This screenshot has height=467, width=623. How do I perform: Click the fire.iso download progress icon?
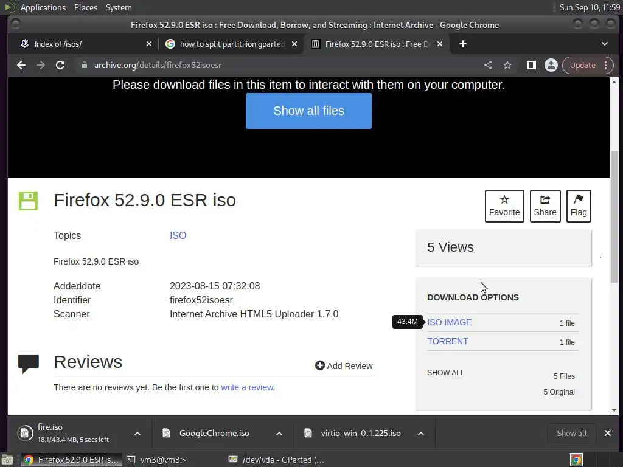click(24, 433)
